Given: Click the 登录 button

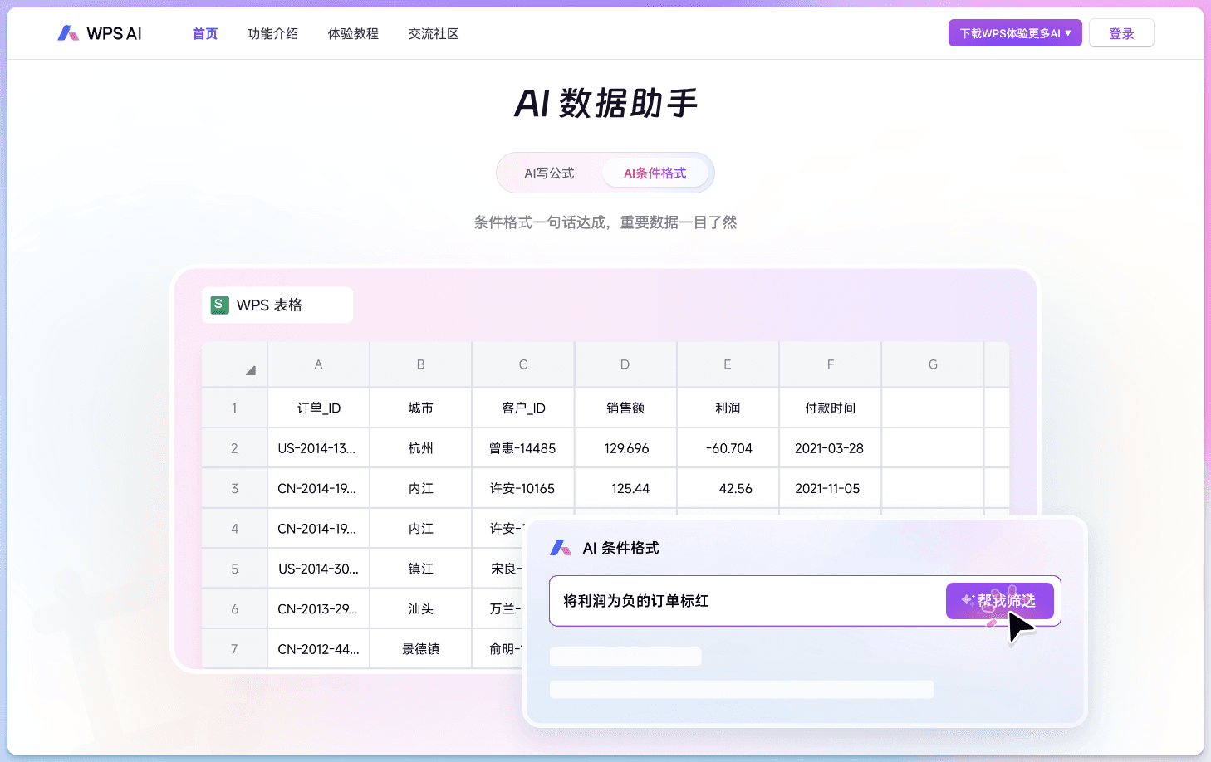Looking at the screenshot, I should [x=1121, y=33].
